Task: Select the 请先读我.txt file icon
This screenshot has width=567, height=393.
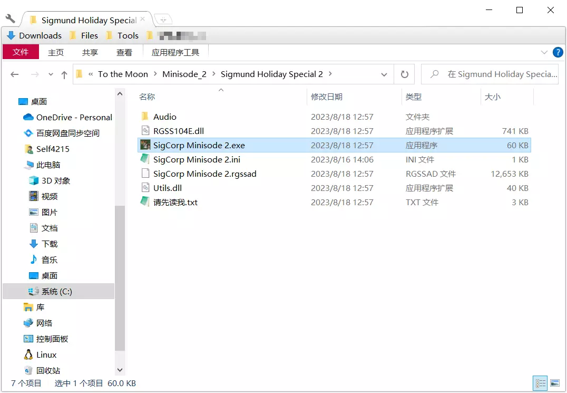Action: tap(145, 202)
